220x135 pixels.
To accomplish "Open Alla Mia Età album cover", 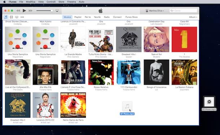I will point(45,75).
